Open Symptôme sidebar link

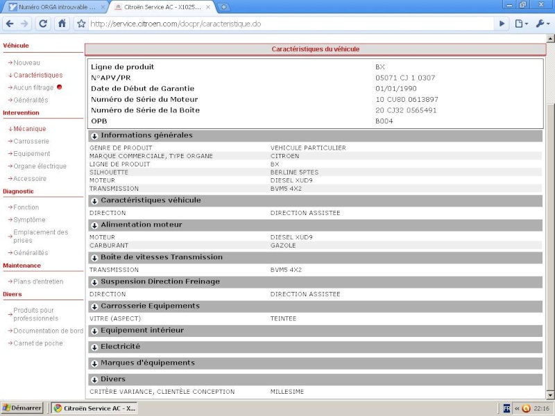(29, 220)
